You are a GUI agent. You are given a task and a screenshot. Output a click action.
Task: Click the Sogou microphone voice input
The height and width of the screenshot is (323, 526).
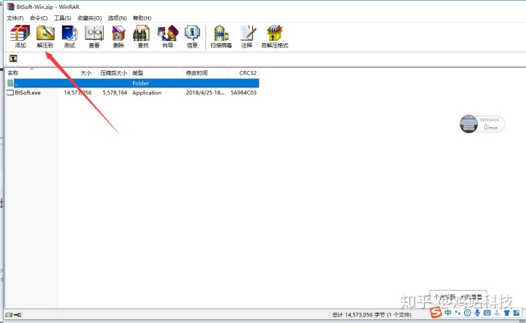click(x=477, y=313)
